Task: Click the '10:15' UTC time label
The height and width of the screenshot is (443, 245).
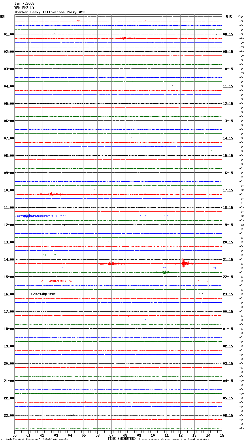Action: [228, 69]
